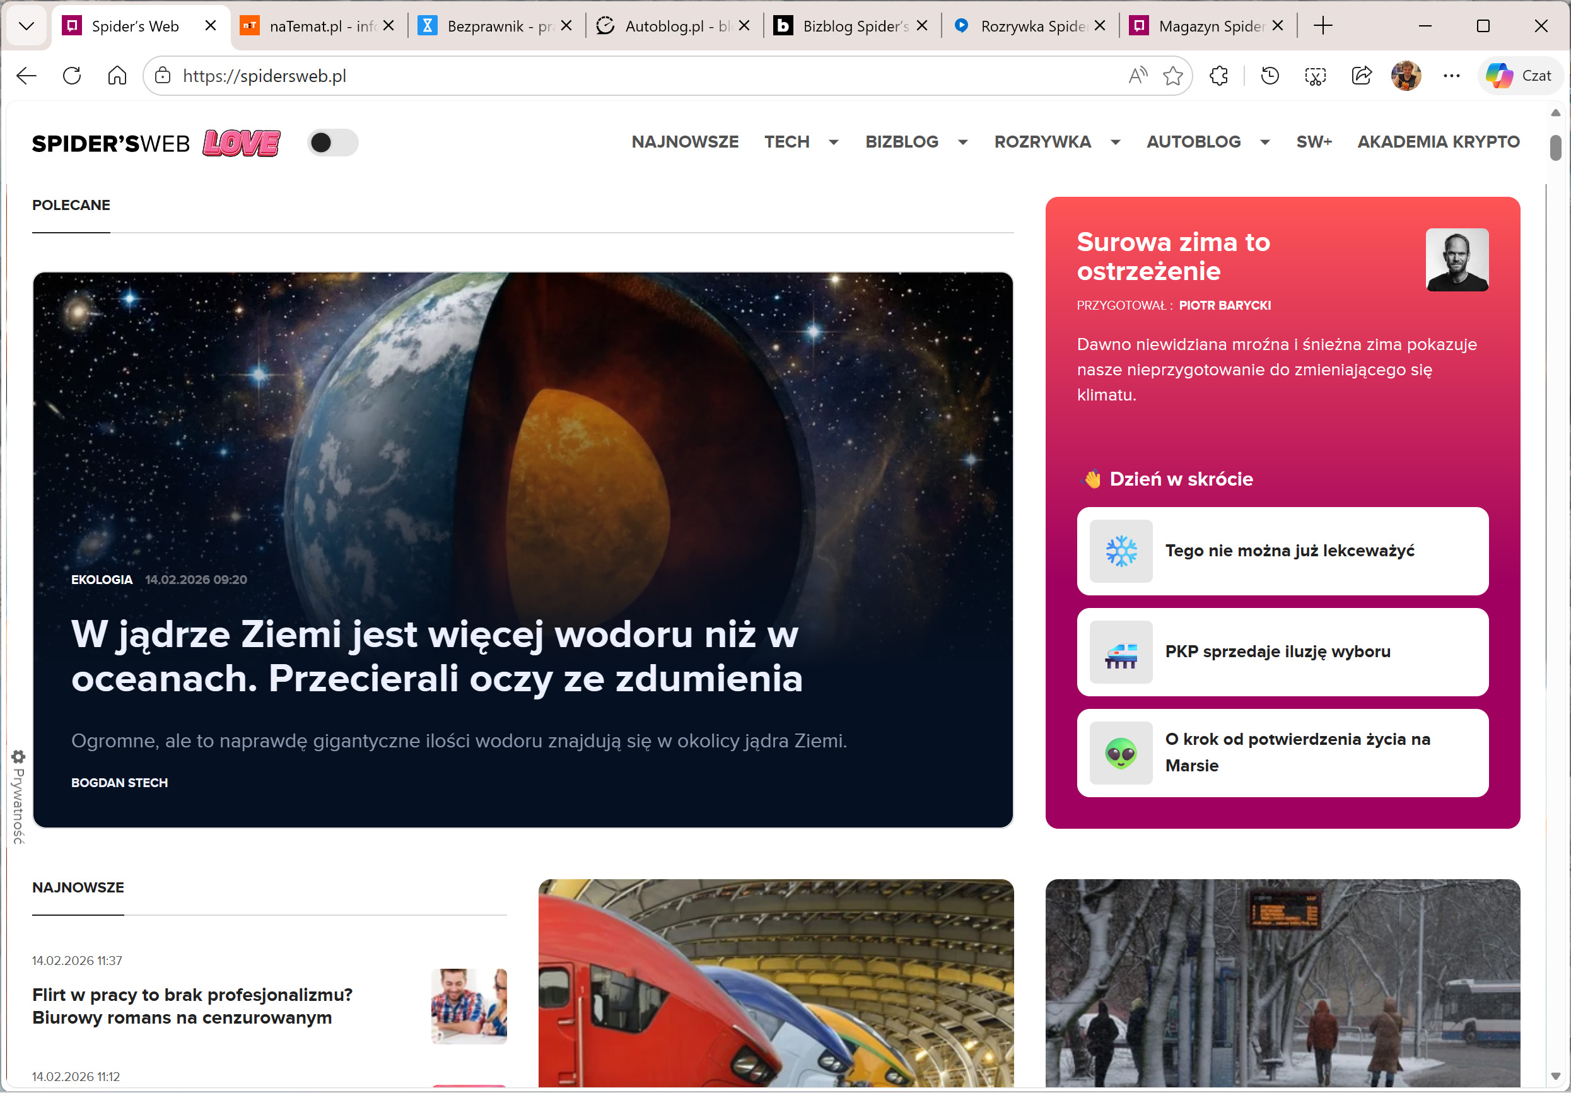Open Copilot Czat button
This screenshot has width=1571, height=1093.
click(x=1520, y=76)
